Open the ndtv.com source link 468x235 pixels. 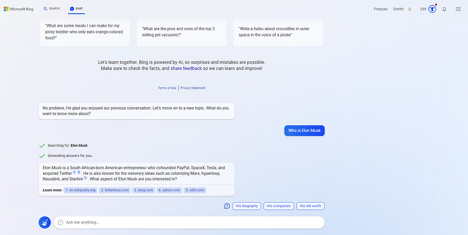tap(195, 190)
